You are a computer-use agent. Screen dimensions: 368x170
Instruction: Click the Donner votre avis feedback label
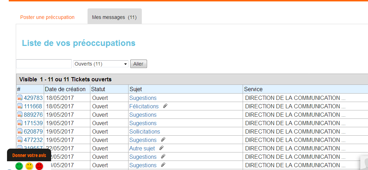coord(29,155)
